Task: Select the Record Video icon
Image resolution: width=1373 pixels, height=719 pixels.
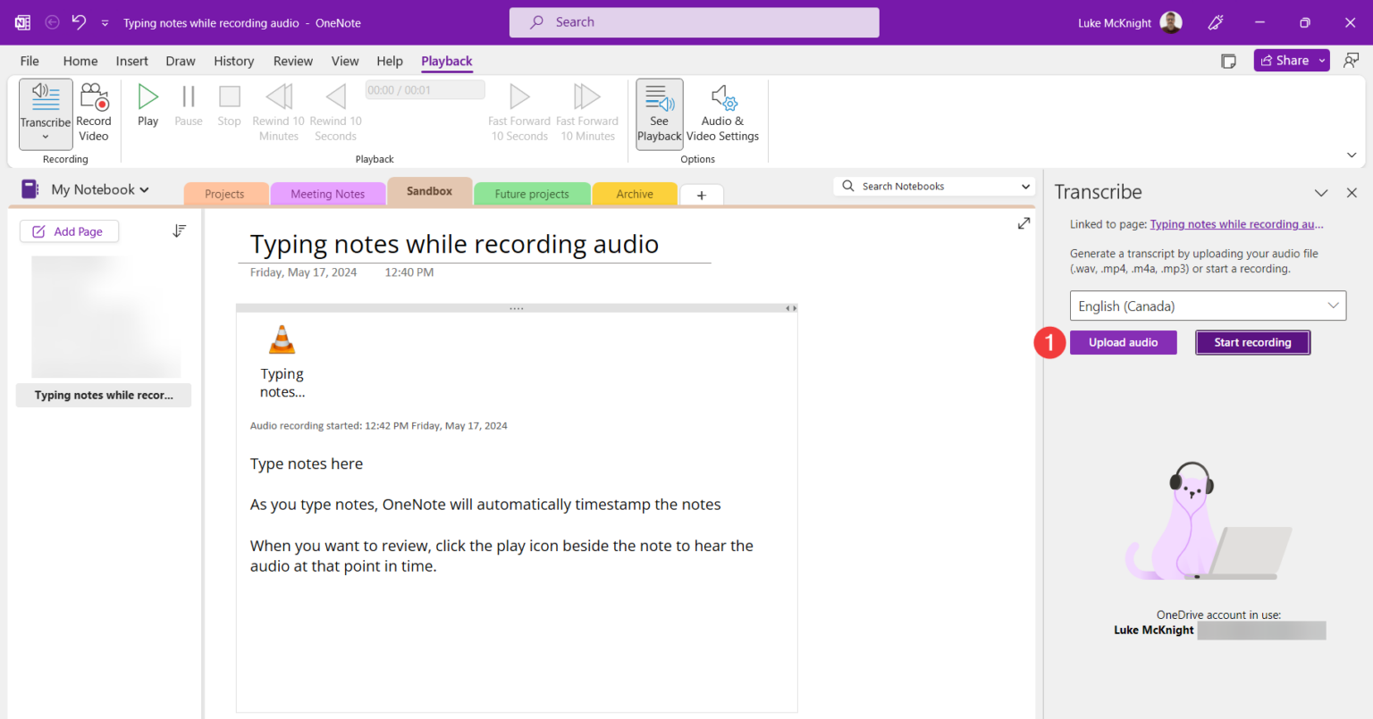Action: (93, 96)
